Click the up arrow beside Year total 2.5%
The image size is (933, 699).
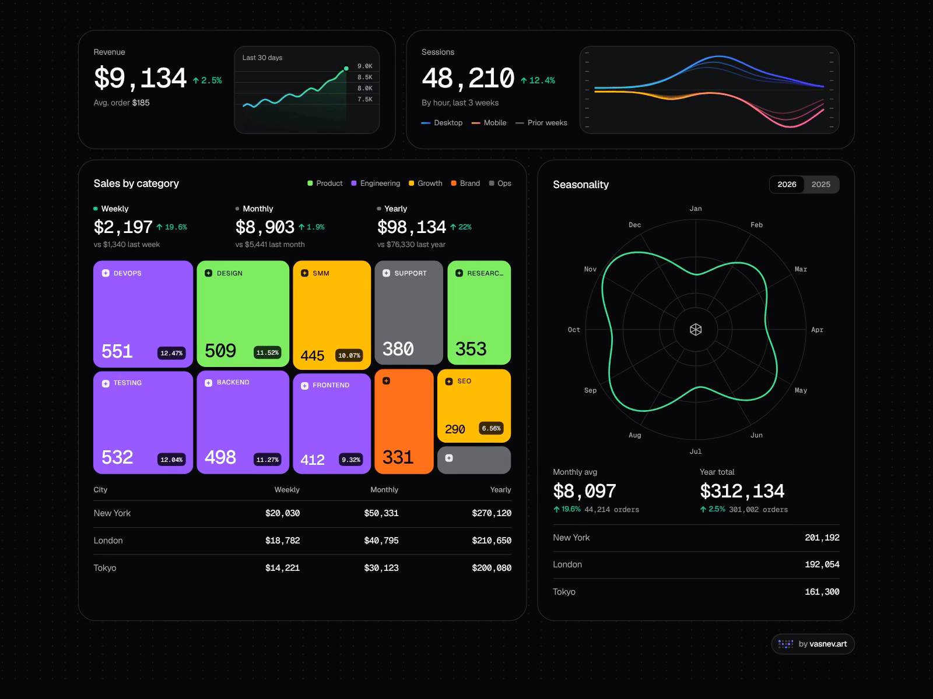pos(703,509)
